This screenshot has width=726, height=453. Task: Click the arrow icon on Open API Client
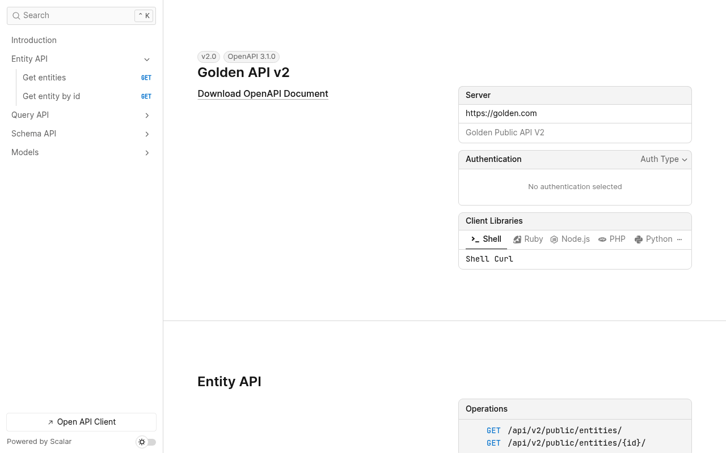pos(50,422)
